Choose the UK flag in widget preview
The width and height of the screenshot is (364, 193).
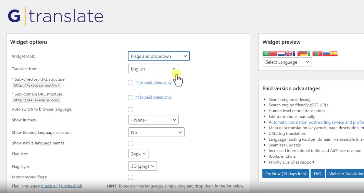click(289, 53)
